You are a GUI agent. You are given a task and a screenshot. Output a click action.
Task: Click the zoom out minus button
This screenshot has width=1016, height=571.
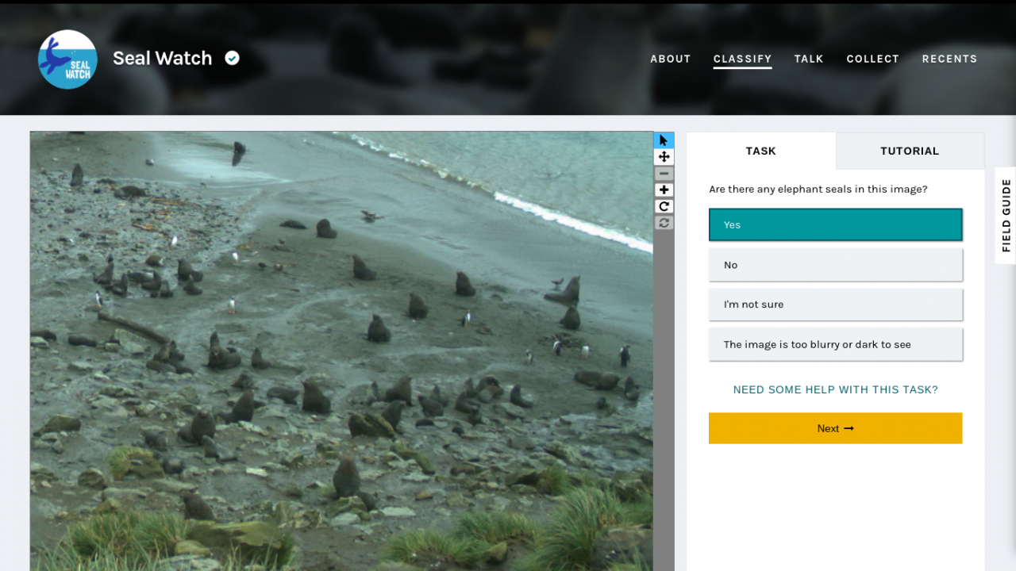point(664,174)
